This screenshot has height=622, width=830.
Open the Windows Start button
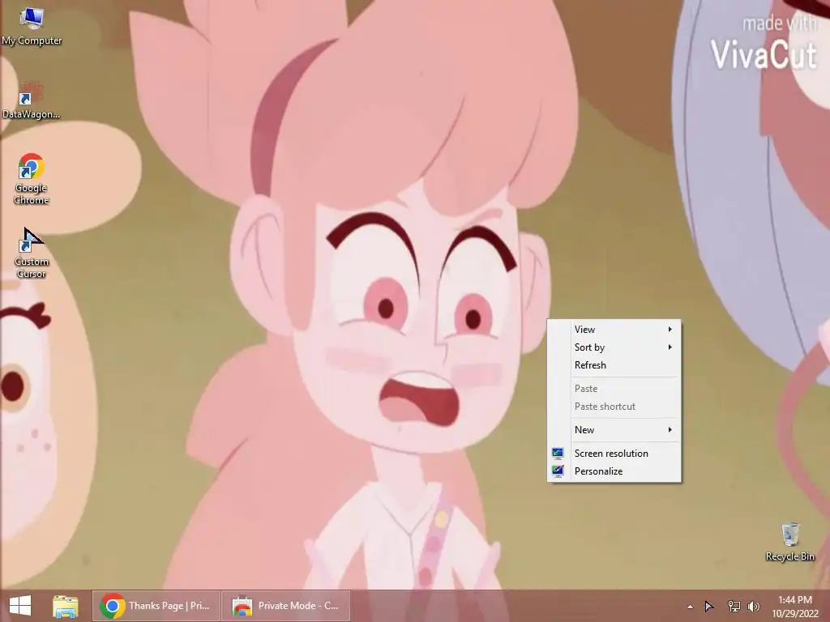[20, 606]
